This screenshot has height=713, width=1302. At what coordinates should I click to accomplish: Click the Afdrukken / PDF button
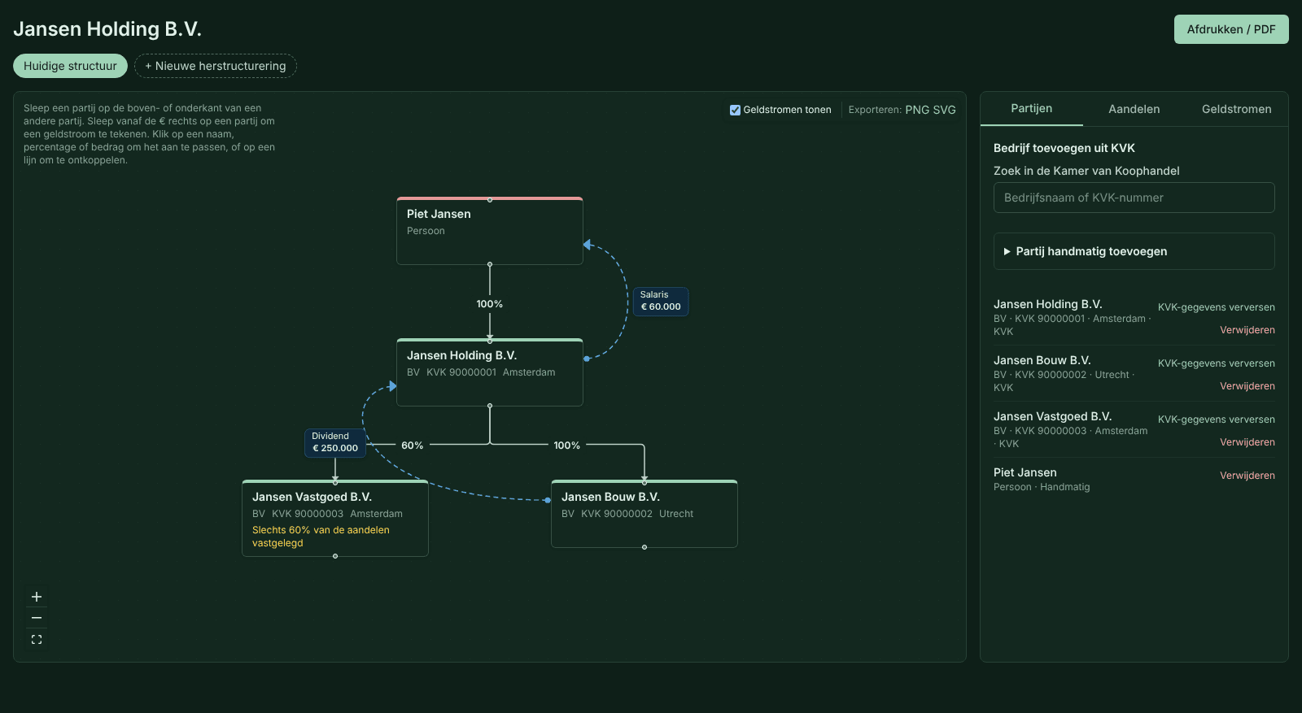click(x=1231, y=29)
